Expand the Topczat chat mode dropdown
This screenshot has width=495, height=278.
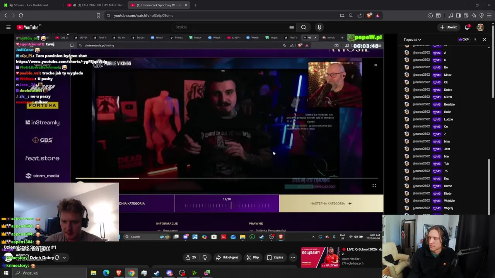[x=412, y=39]
